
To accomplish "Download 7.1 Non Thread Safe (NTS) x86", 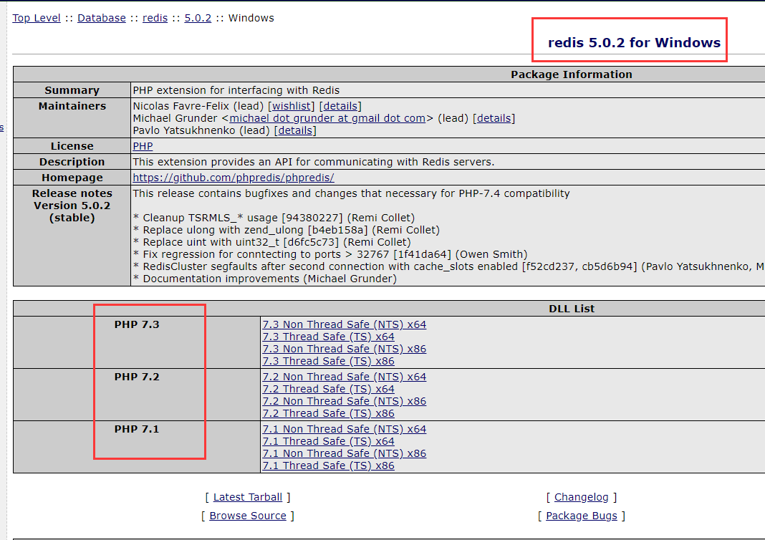I will point(345,453).
